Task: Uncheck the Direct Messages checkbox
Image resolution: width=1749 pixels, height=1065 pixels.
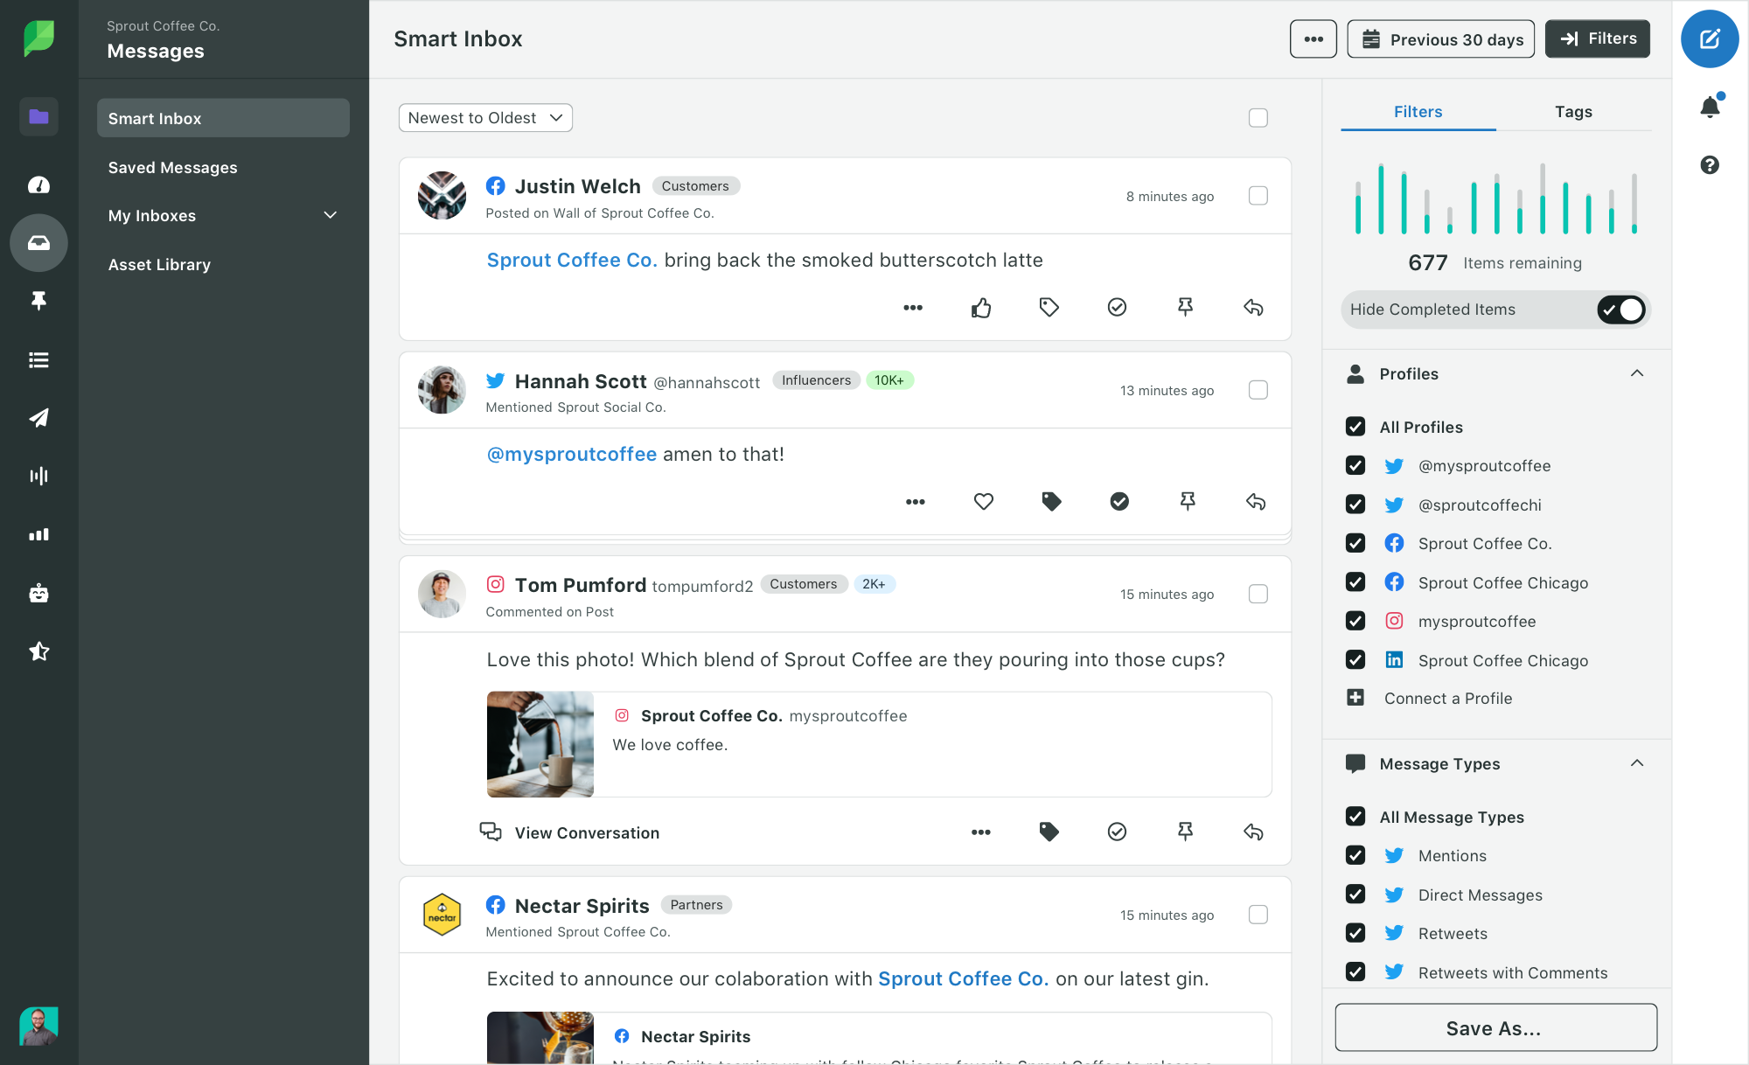Action: click(1355, 894)
